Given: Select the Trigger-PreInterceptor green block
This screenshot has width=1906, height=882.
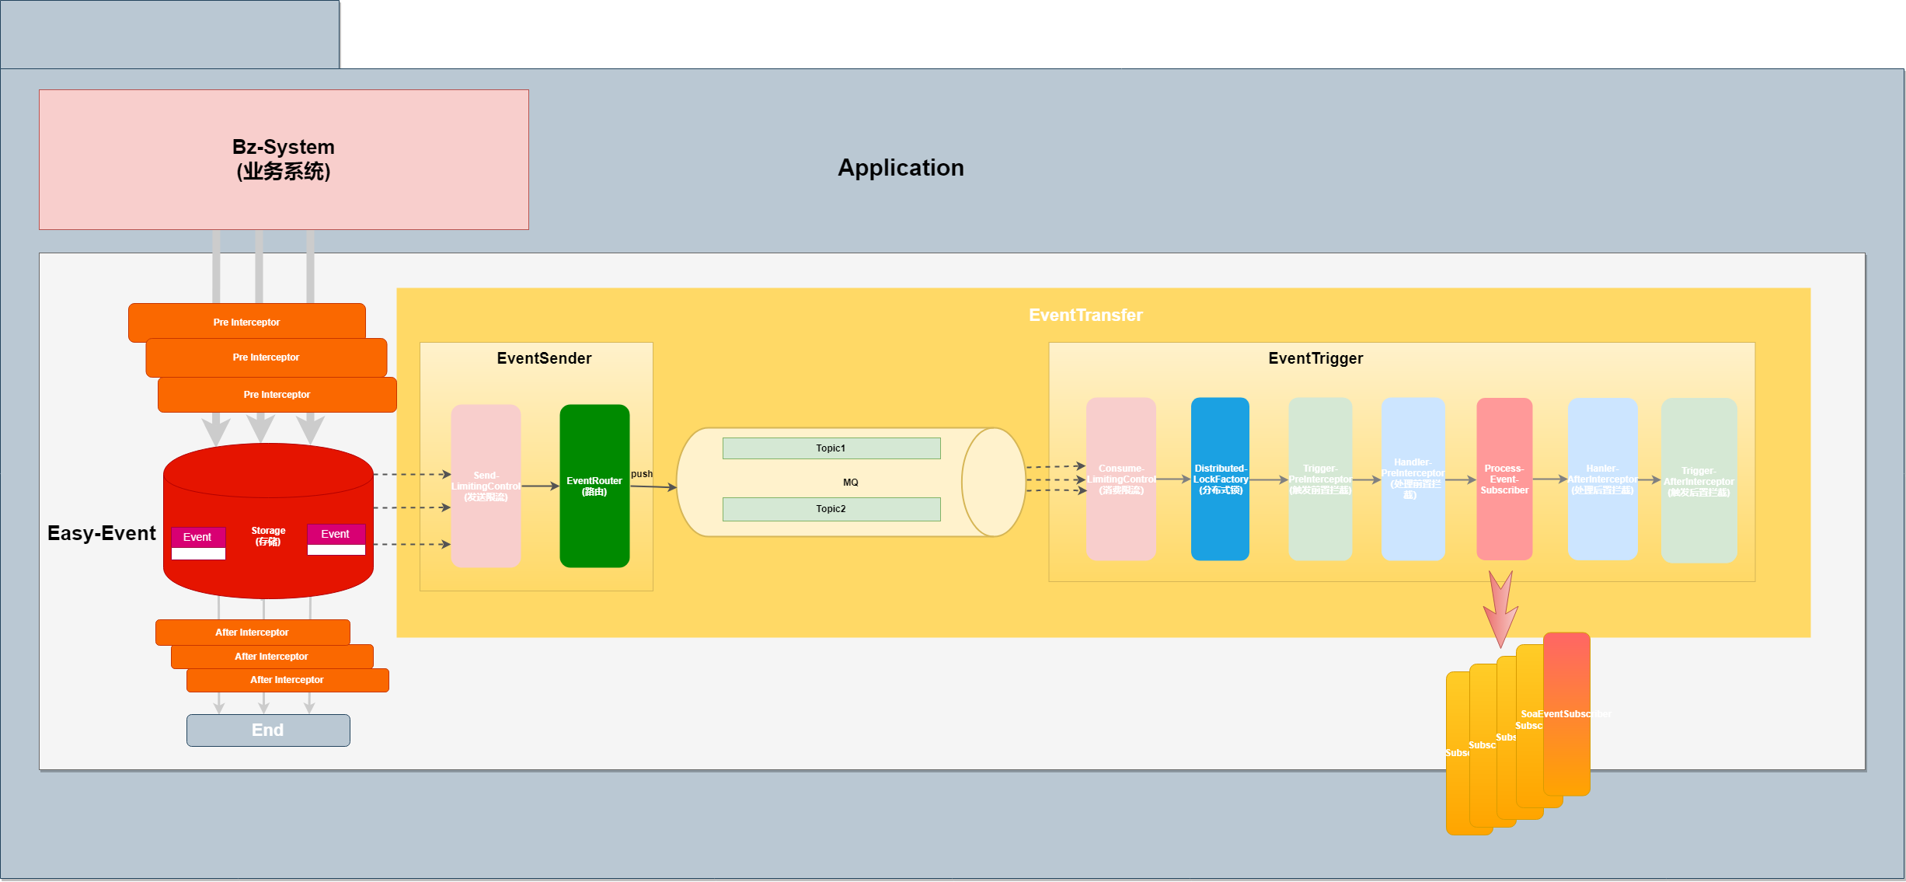Looking at the screenshot, I should pyautogui.click(x=1319, y=479).
